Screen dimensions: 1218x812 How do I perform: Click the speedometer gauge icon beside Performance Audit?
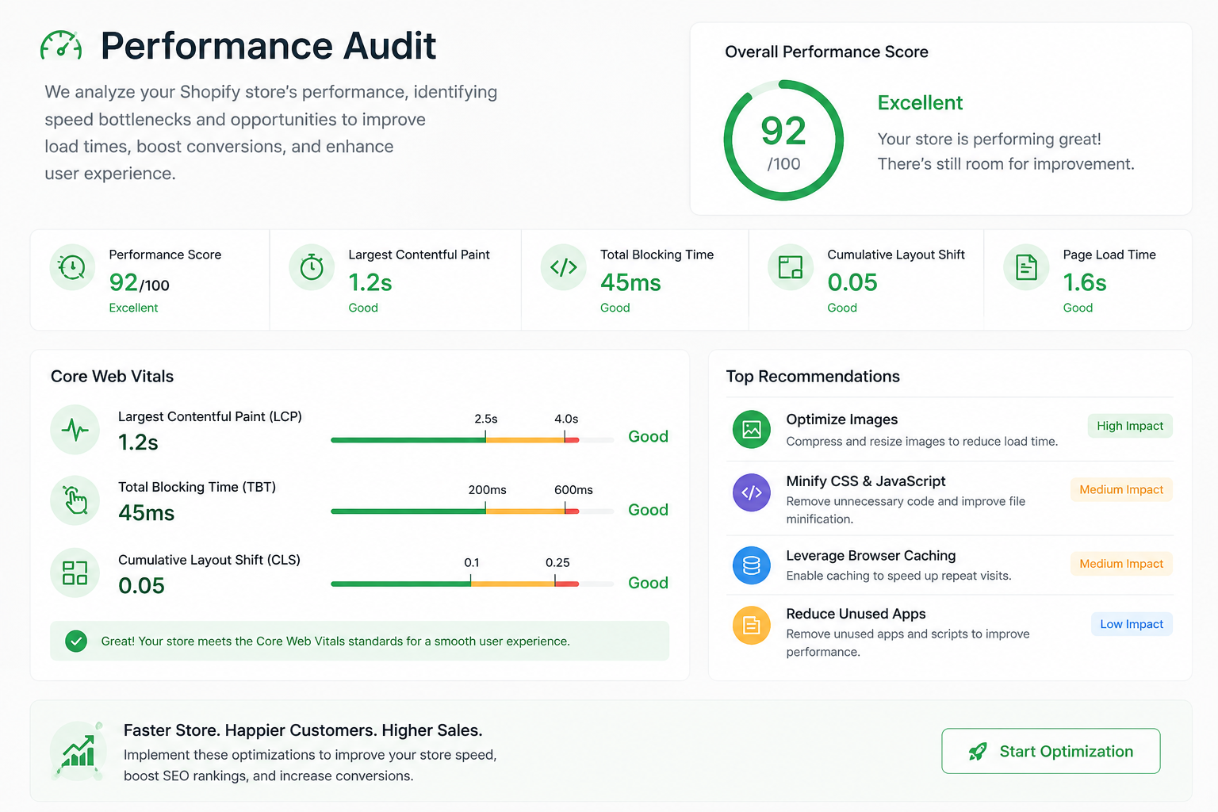coord(61,45)
